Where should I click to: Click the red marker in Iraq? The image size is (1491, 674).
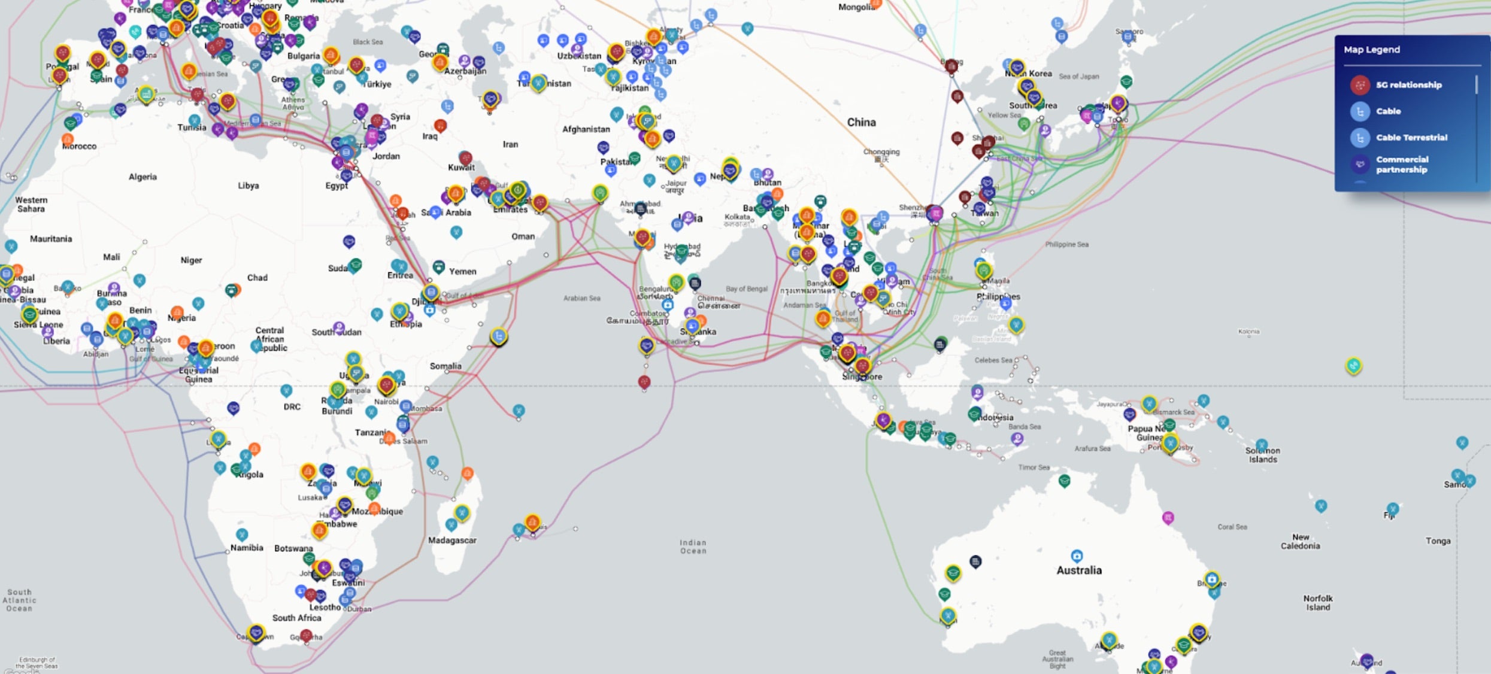tap(440, 125)
